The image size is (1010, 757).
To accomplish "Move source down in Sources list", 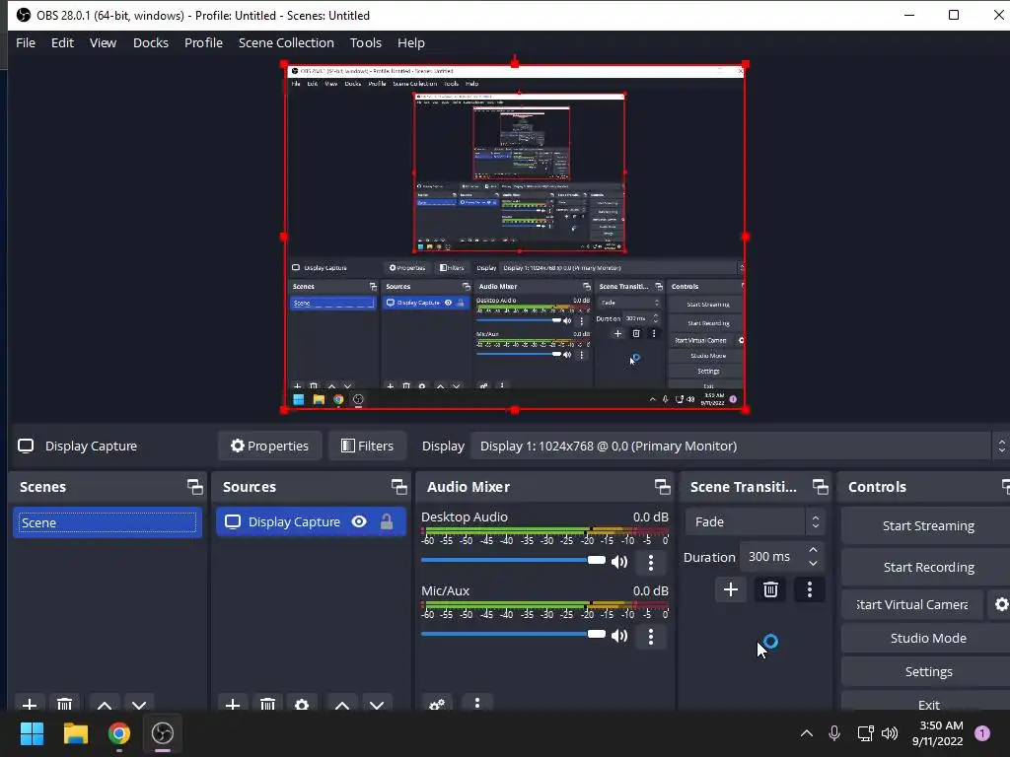I will click(377, 704).
